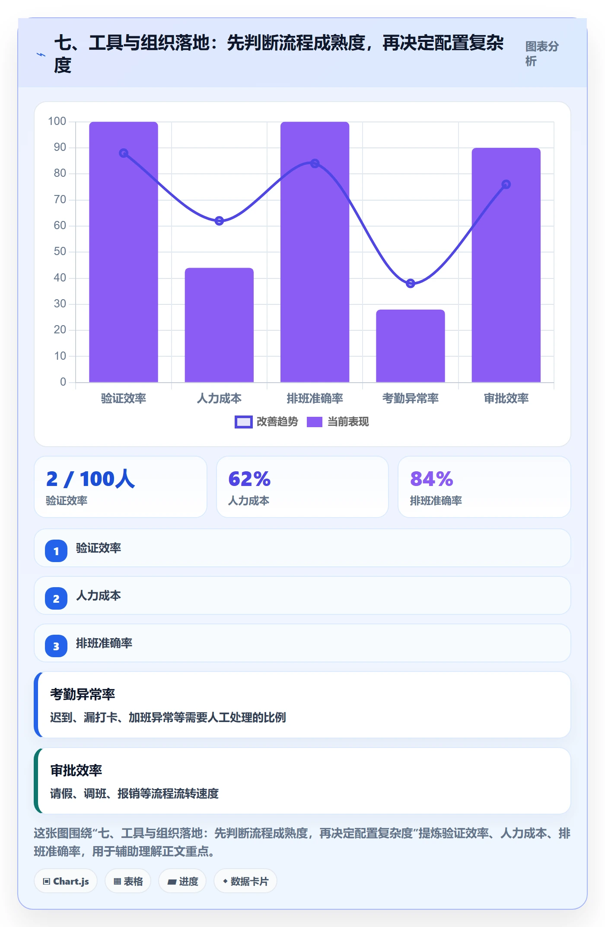
Task: Open the 考勤异常率 description card
Action: point(302,705)
